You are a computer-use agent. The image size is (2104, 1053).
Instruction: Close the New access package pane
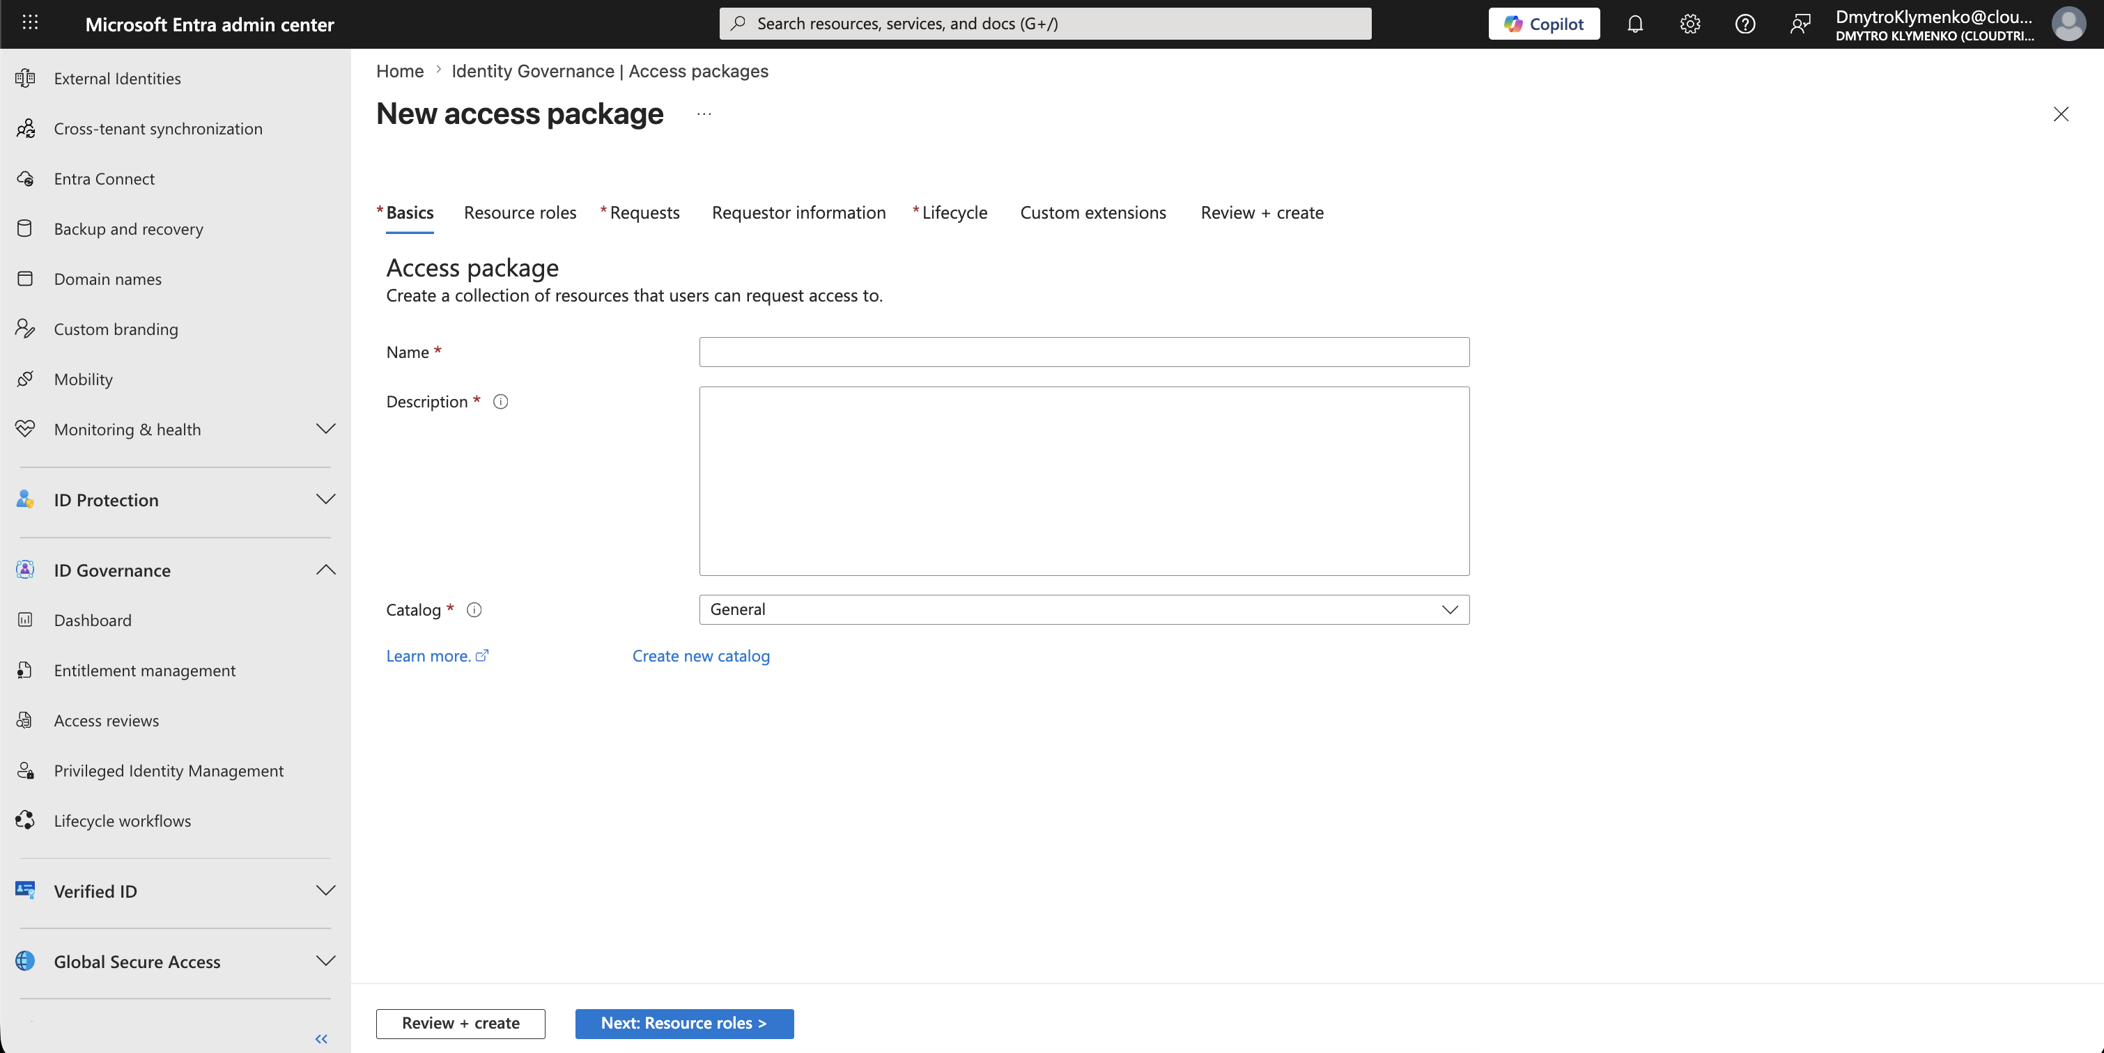point(2061,114)
